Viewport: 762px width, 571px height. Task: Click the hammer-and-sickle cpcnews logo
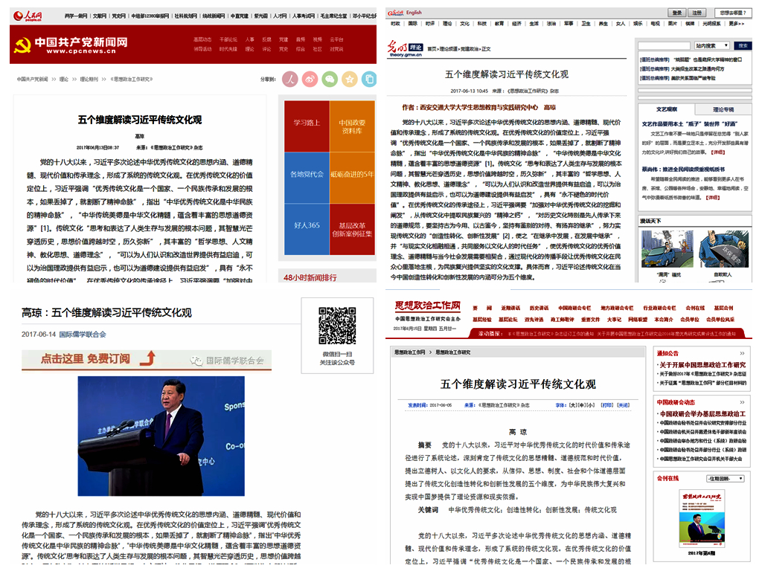[22, 45]
